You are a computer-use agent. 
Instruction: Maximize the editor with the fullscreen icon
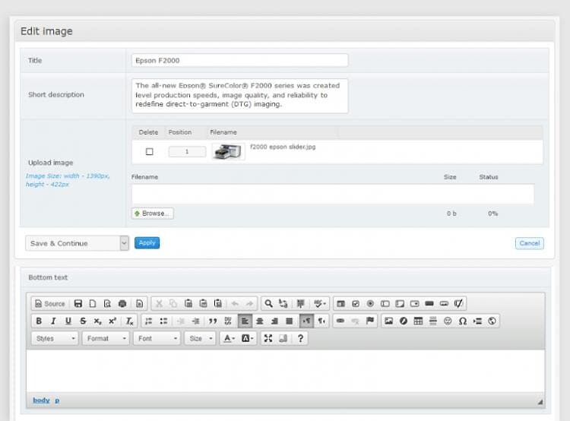(x=268, y=338)
